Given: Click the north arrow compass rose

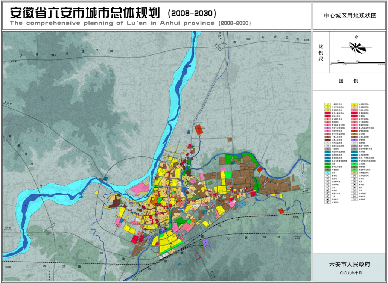Looking at the screenshot, I should (355, 47).
